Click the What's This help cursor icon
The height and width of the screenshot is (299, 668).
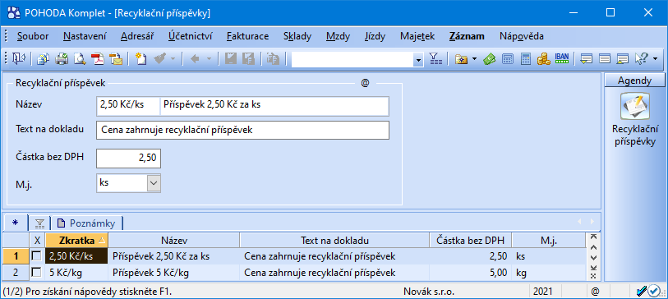pos(642,59)
